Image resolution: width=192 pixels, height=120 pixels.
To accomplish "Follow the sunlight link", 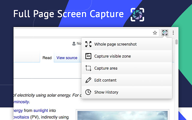I will click(41, 110).
